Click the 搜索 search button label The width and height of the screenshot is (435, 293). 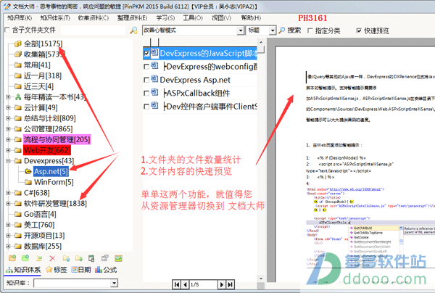point(294,30)
